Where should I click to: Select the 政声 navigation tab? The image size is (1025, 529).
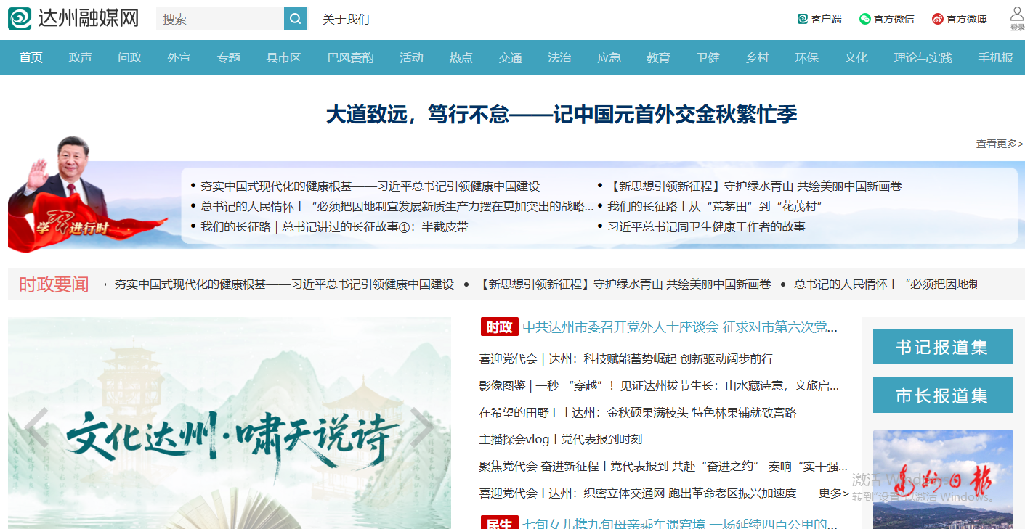pos(81,57)
